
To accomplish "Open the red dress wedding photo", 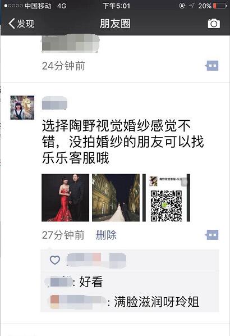I will 65,198.
